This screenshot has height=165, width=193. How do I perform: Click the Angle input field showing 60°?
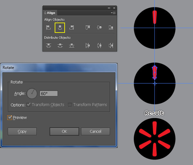click(49, 93)
